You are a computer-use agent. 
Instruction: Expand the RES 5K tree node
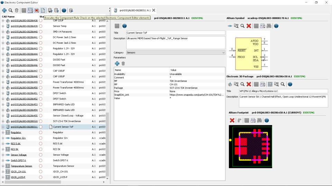3,149
